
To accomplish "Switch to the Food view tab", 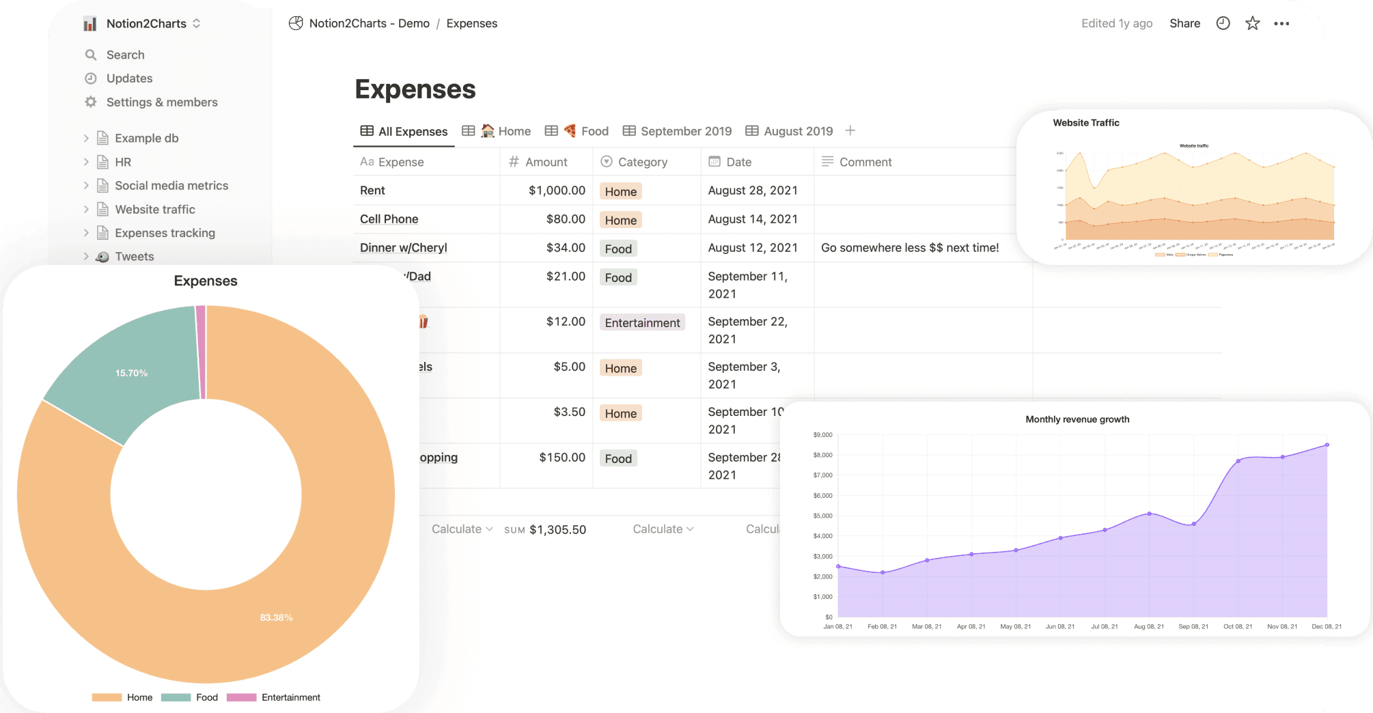I will click(x=577, y=131).
